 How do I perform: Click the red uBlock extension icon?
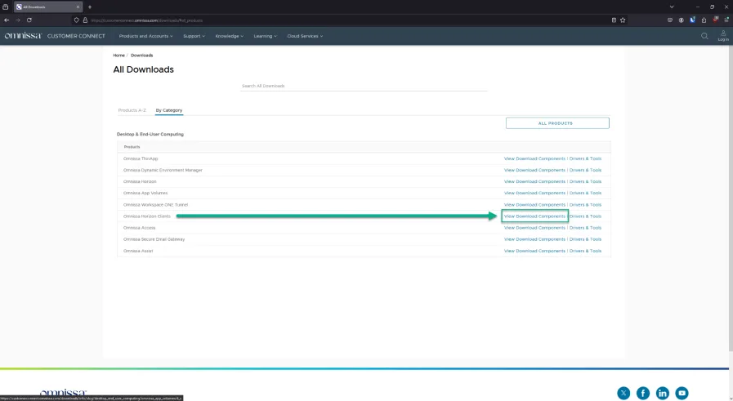[x=715, y=20]
